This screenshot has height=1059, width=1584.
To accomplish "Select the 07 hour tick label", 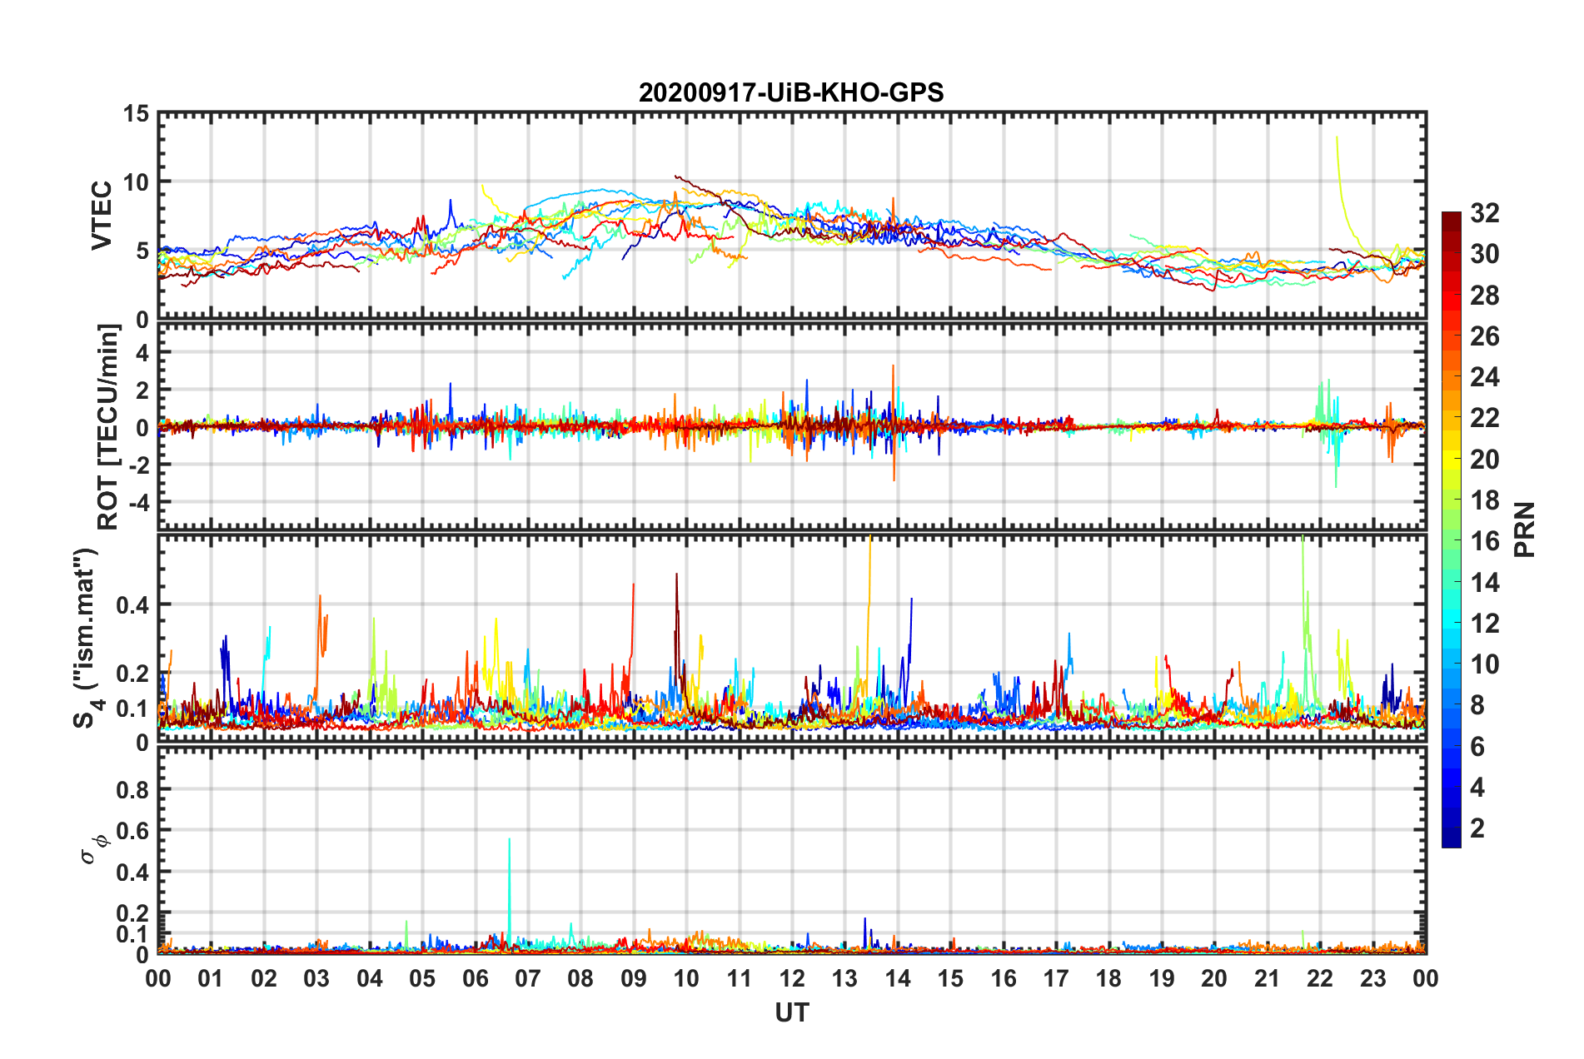I will (528, 978).
